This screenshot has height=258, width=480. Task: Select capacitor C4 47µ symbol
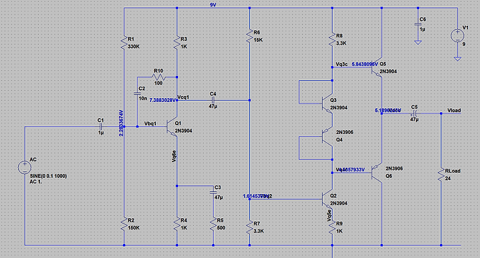[213, 100]
